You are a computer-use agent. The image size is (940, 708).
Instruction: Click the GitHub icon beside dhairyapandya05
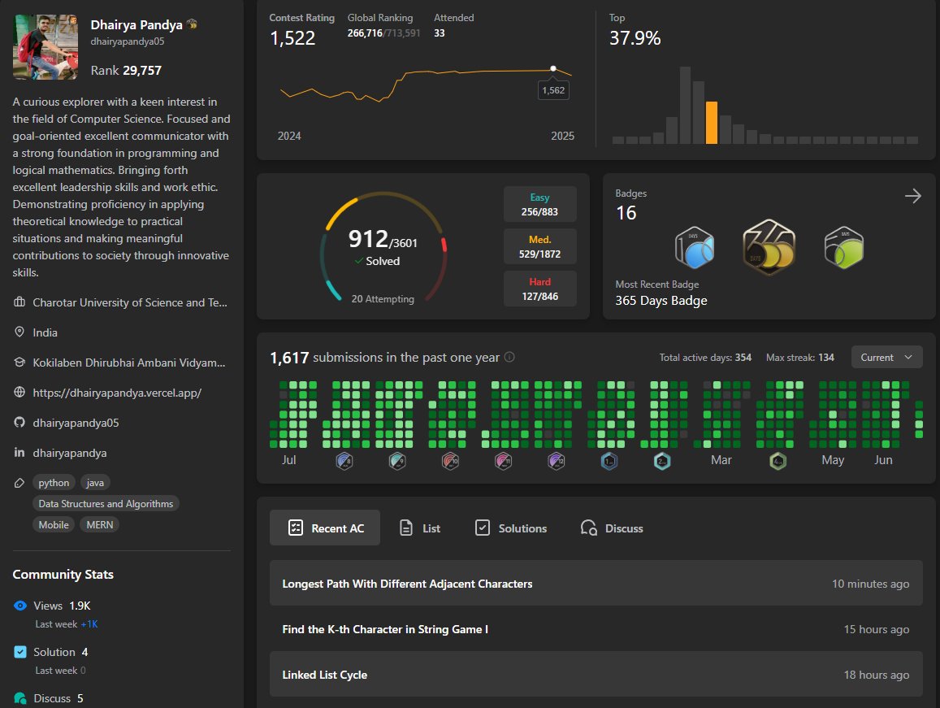[19, 423]
